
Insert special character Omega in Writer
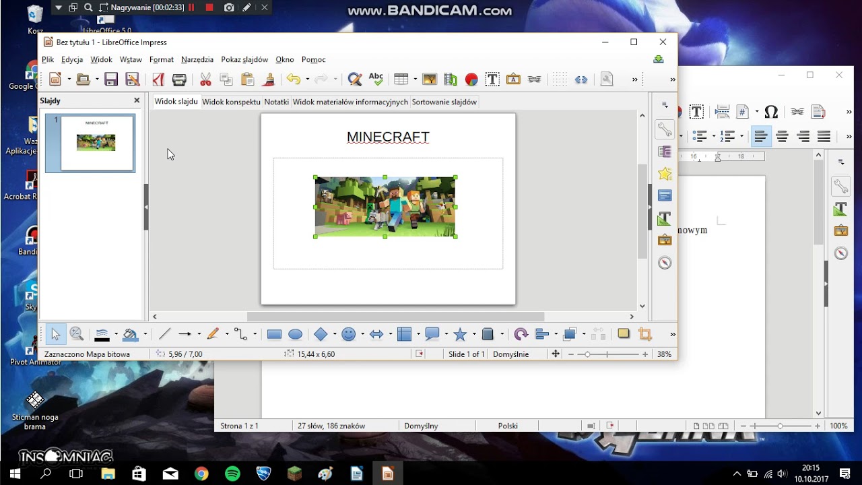772,112
